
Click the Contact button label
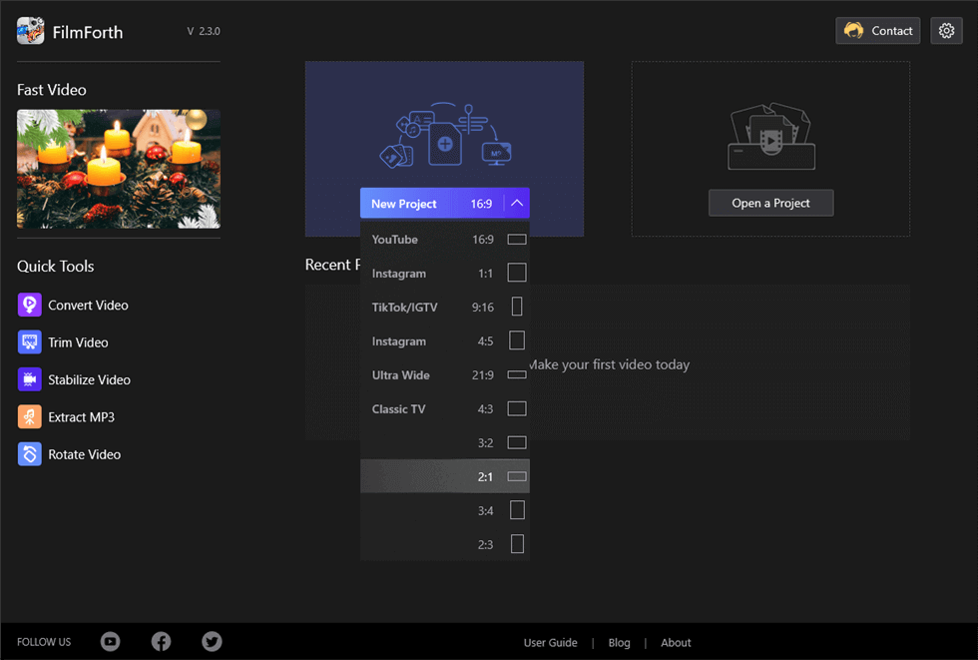[892, 31]
